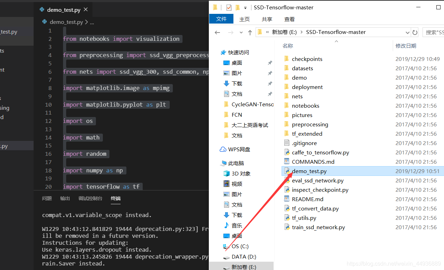444x270 pixels.
Task: Select the notebooks folder
Action: 305,106
